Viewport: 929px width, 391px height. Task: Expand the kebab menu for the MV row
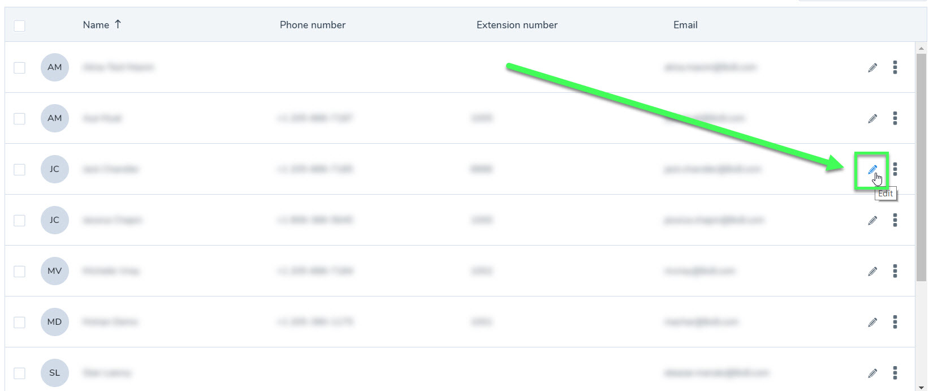895,271
